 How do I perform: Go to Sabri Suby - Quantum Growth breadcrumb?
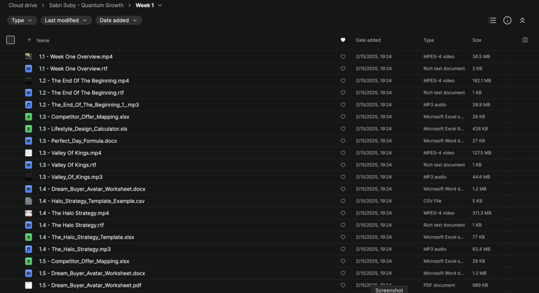coord(86,5)
